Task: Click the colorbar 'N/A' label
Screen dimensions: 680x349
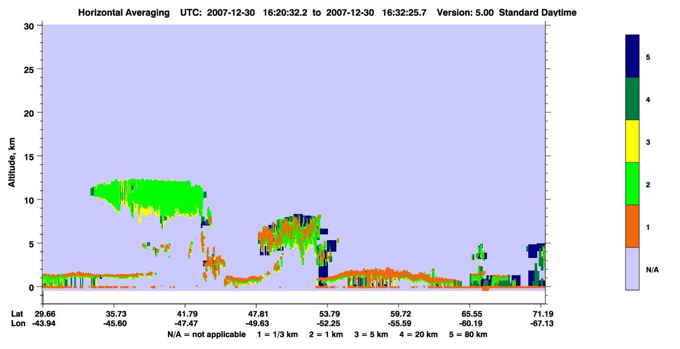Action: pos(652,269)
